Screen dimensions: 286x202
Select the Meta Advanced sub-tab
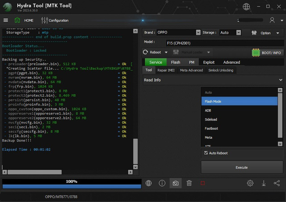click(x=191, y=70)
